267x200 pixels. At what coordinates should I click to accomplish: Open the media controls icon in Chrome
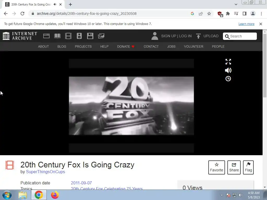tap(236, 14)
